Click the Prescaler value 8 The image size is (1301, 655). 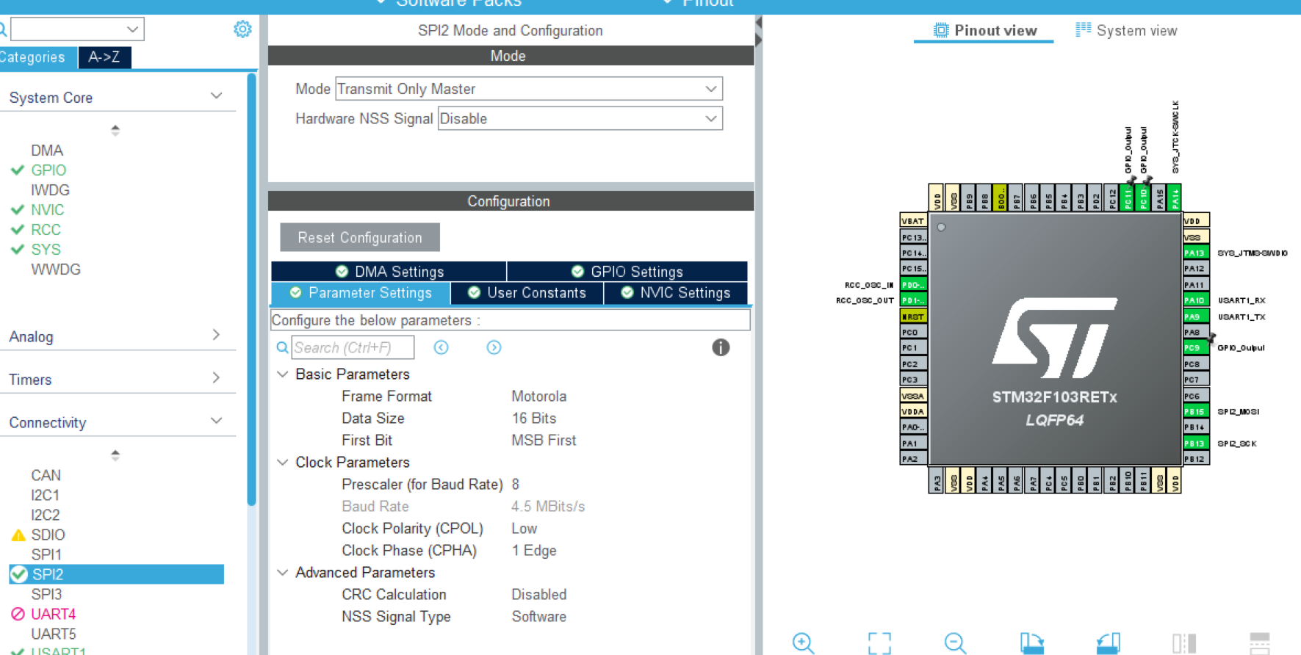coord(516,484)
